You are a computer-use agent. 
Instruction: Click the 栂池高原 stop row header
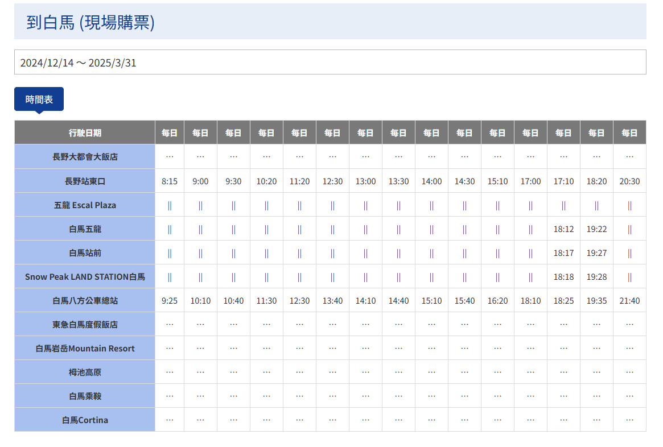(x=85, y=372)
